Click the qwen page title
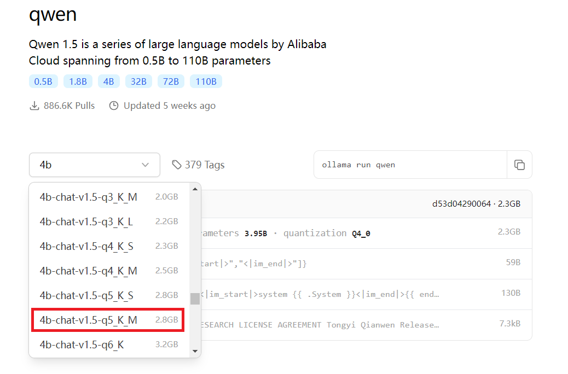This screenshot has height=374, width=568. point(53,14)
